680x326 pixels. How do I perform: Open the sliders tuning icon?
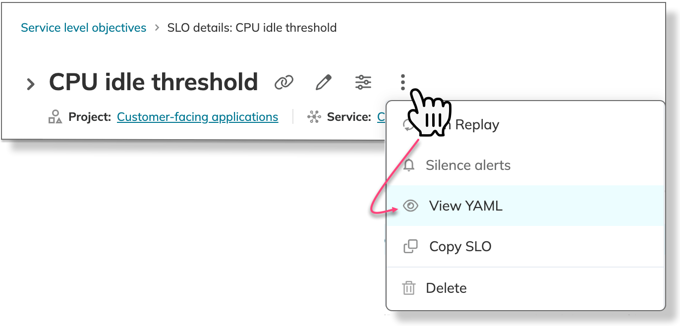363,82
